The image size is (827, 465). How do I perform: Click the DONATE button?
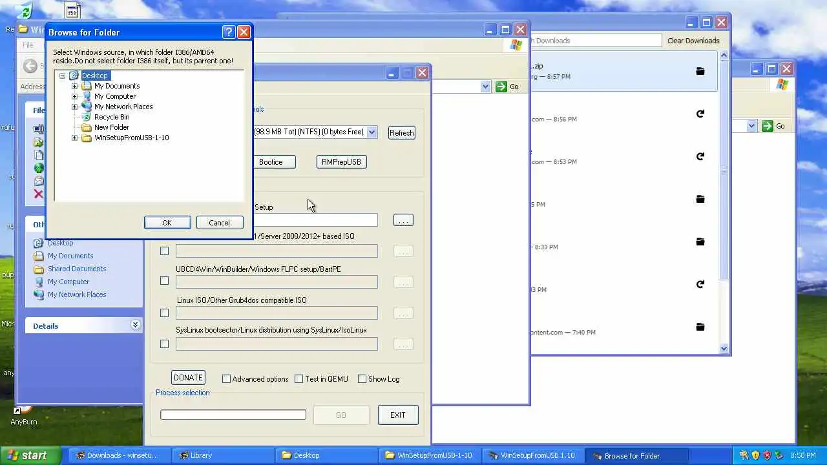point(188,378)
